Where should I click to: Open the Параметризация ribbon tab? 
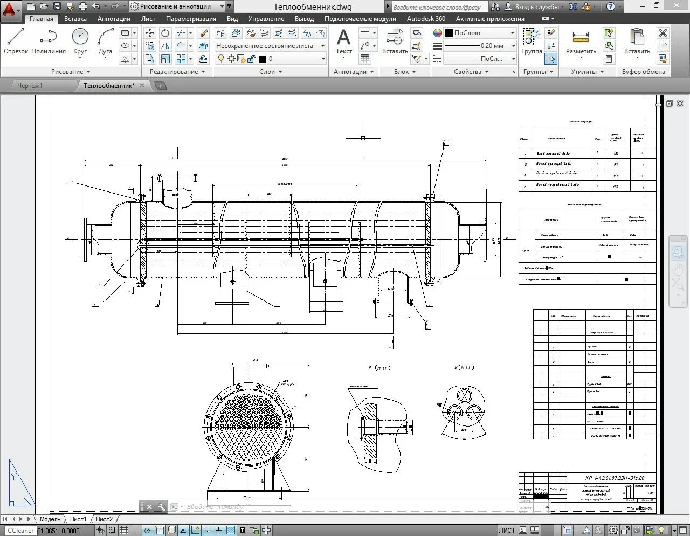(x=191, y=18)
